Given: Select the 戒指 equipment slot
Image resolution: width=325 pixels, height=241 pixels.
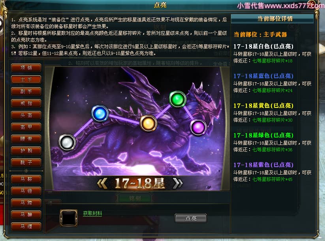Looking at the screenshot, I should pos(26,103).
